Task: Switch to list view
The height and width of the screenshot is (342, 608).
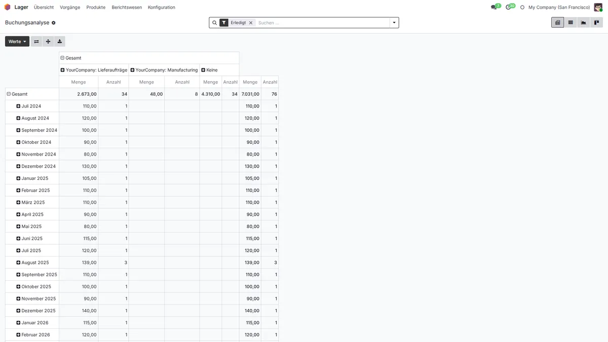Action: [x=571, y=22]
